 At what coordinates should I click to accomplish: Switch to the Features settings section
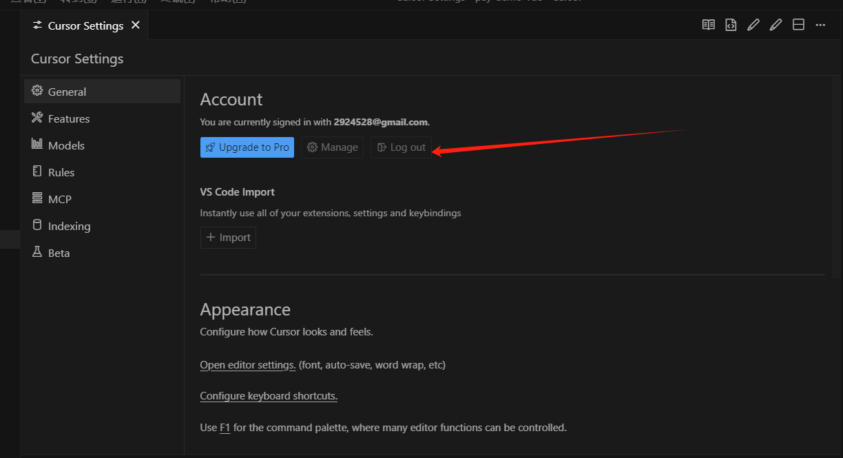[x=103, y=118]
